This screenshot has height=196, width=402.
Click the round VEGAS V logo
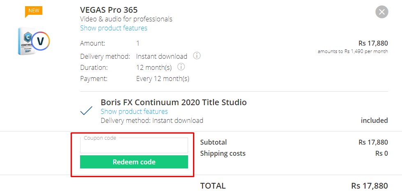41,41
